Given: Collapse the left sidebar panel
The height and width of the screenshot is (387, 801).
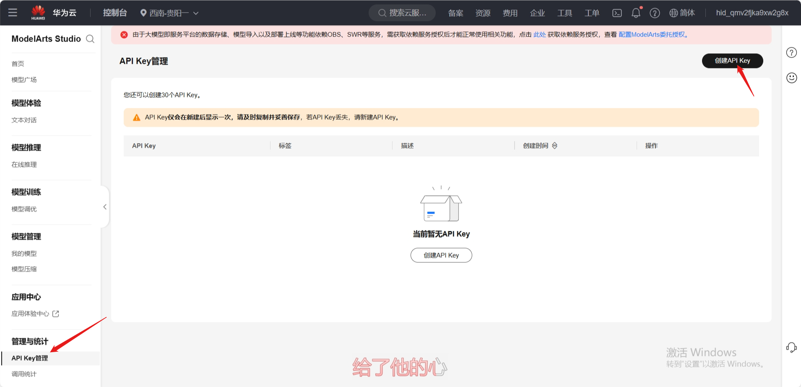Looking at the screenshot, I should click(105, 207).
